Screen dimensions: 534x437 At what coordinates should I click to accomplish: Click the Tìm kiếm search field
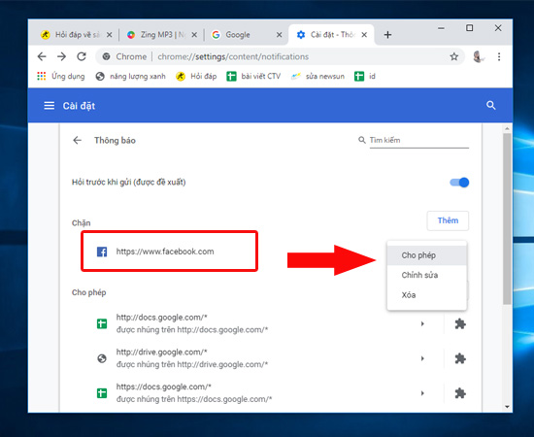(418, 141)
